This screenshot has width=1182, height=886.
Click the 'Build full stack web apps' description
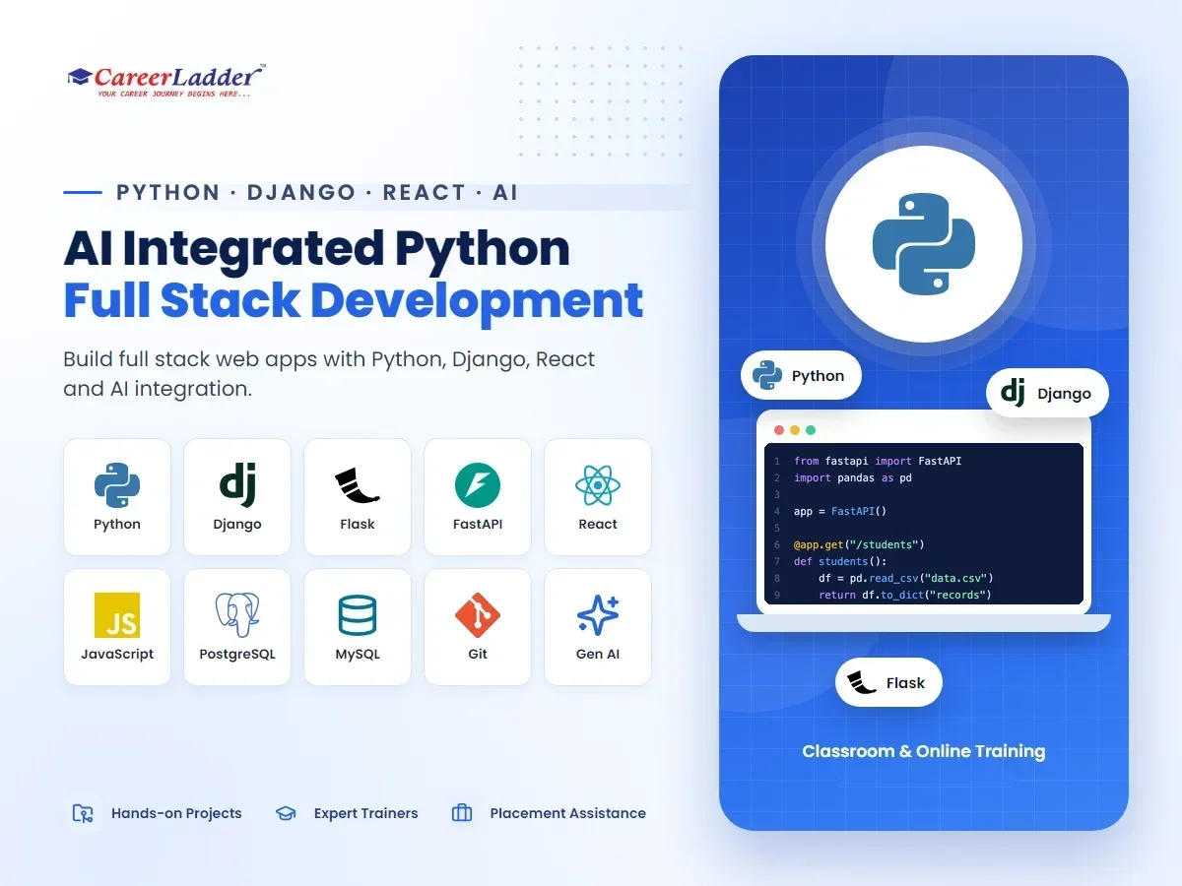coord(329,374)
